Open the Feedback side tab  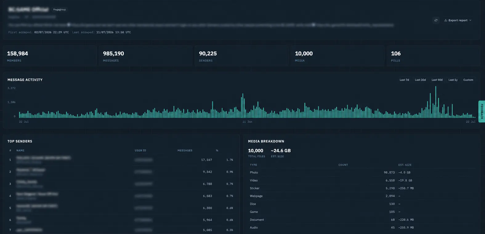coord(482,111)
